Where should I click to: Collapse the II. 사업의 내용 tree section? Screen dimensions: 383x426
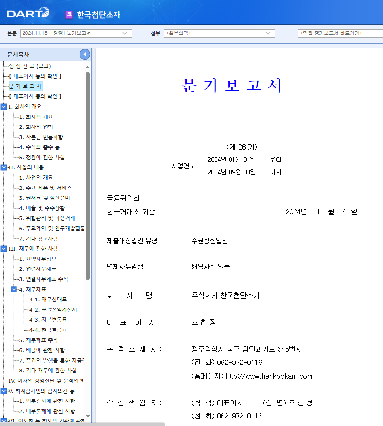pyautogui.click(x=4, y=167)
